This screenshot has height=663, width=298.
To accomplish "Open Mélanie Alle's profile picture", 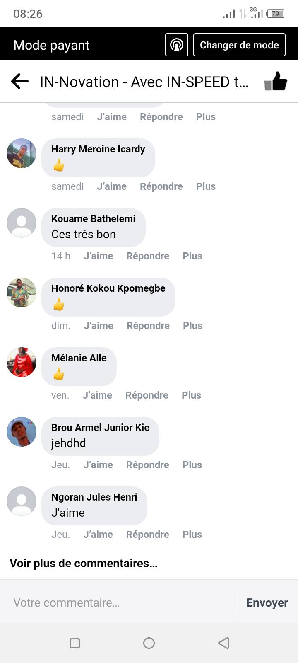I will (22, 362).
